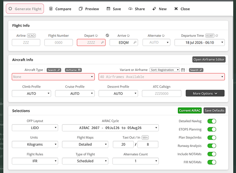Toggle the Include NOTAMs switch
This screenshot has height=173, width=236.
[x=212, y=154]
